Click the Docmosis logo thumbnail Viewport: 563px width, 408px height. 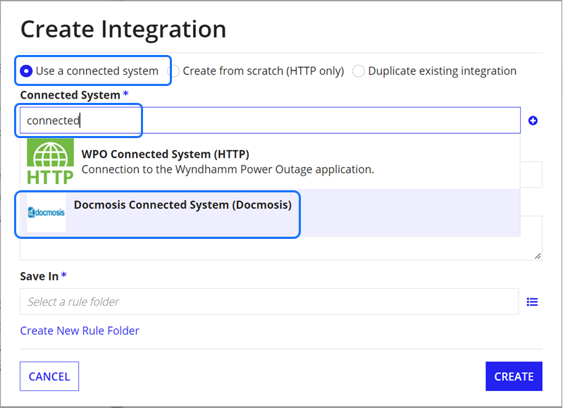click(x=47, y=212)
